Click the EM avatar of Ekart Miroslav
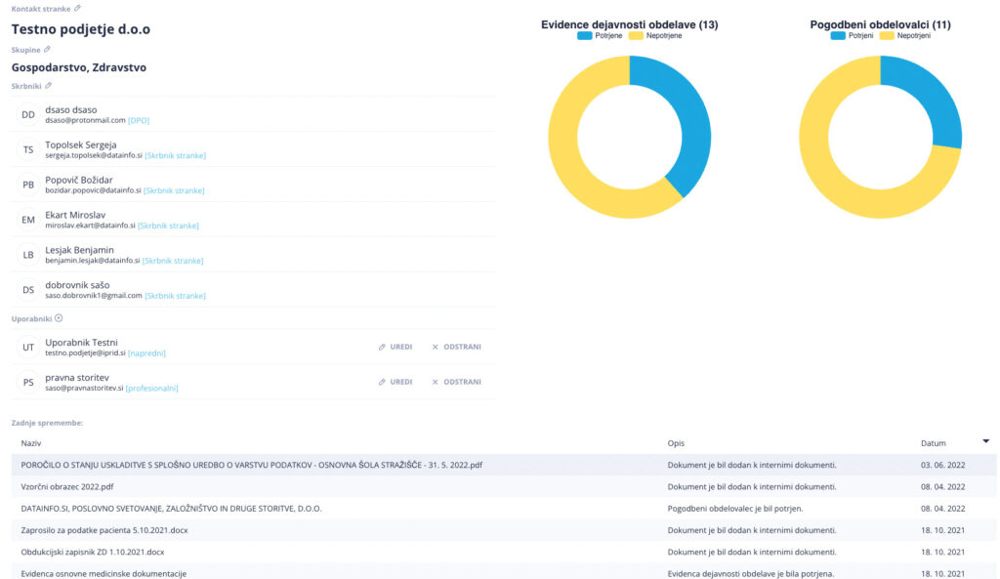Screen dimensions: 1000x579 pyautogui.click(x=27, y=220)
